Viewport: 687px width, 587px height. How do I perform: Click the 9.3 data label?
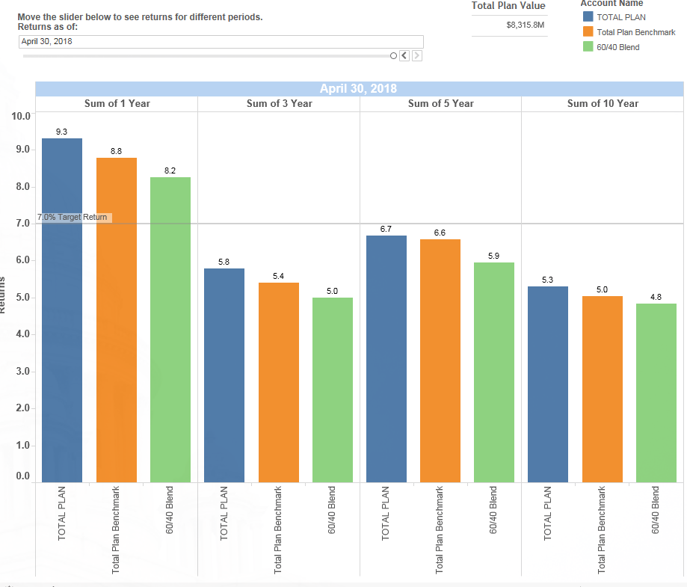coord(62,132)
